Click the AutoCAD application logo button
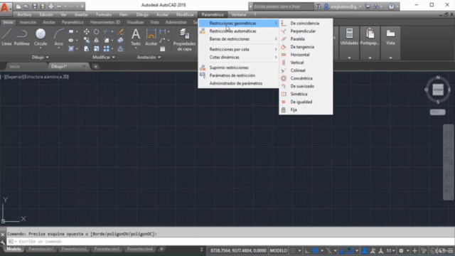Viewport: 455px width, 256px height. point(5,8)
